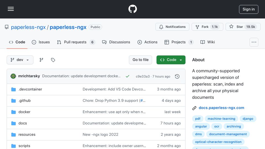Viewport: 265px width, 149px height.
Task: Click the .github folder icon
Action: click(x=14, y=101)
